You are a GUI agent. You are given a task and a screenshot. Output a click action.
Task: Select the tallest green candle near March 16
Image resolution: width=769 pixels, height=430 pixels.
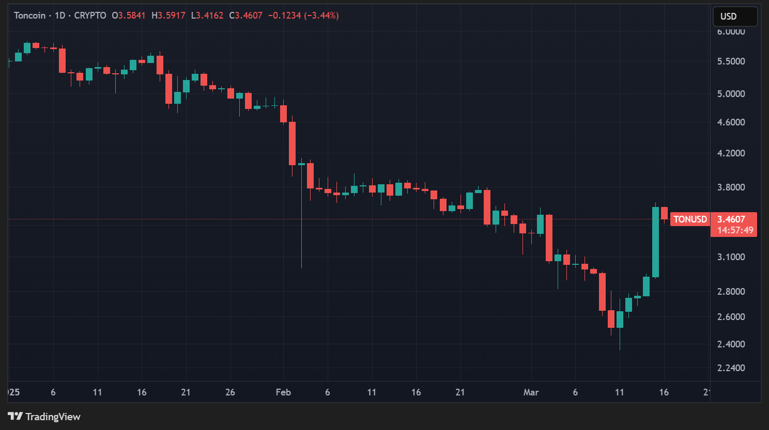tap(655, 242)
